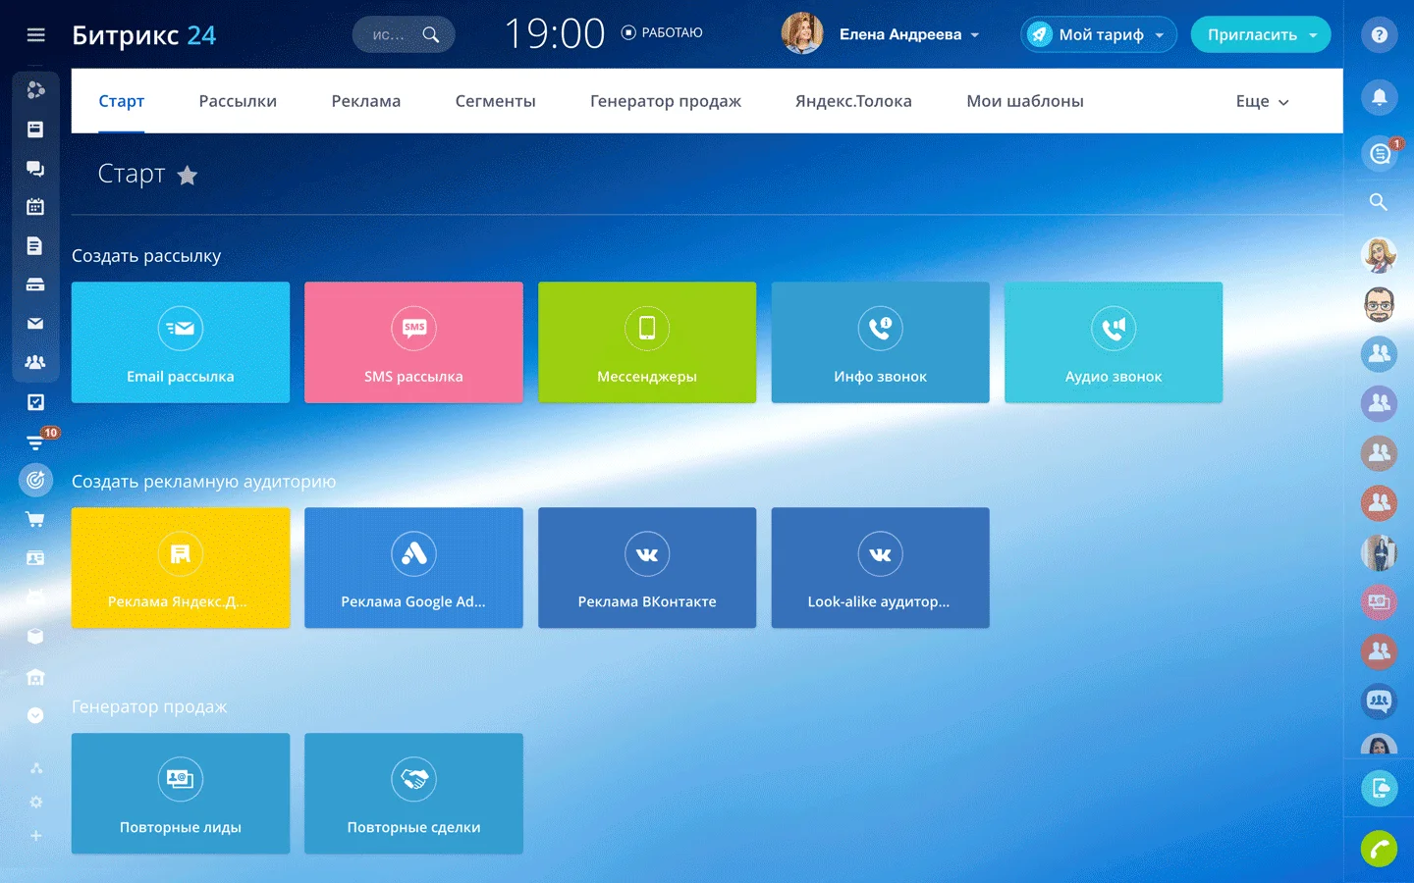The width and height of the screenshot is (1414, 883).
Task: Launch the Инфо звонок tool
Action: click(x=880, y=342)
